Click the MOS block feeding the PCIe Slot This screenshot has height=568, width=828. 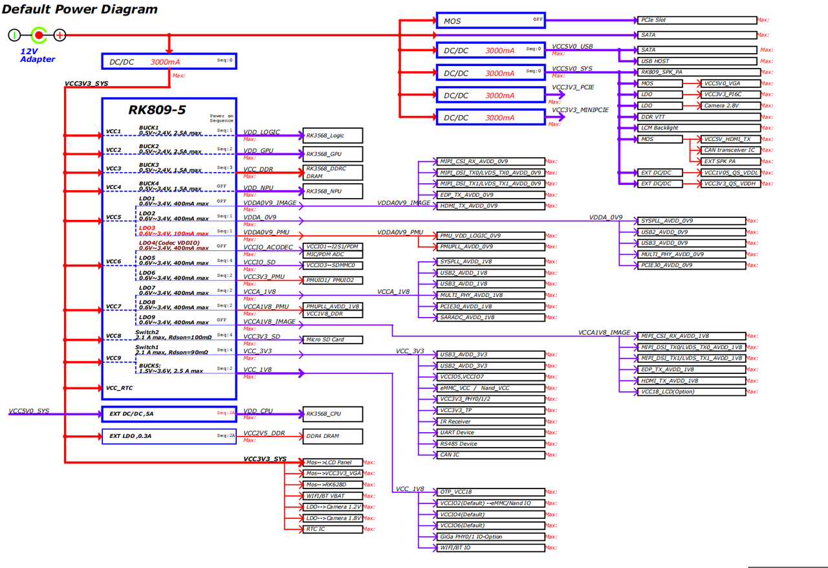pyautogui.click(x=490, y=21)
